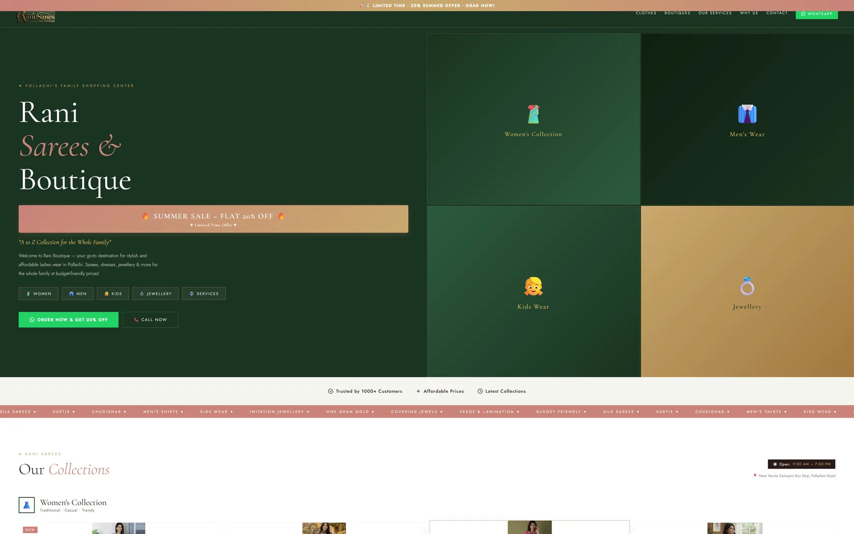
Task: Open the third product thumbnail with pink outfit
Action: point(530,527)
